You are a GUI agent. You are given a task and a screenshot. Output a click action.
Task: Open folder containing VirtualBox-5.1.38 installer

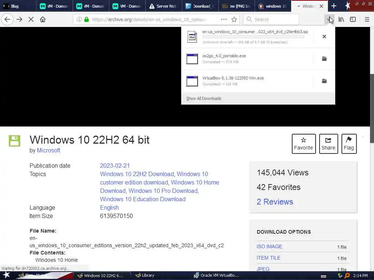click(x=324, y=81)
